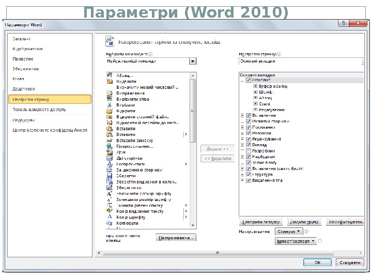Click the Вирізати scissors icon
Viewport: 372px width, 279px height.
(x=110, y=105)
